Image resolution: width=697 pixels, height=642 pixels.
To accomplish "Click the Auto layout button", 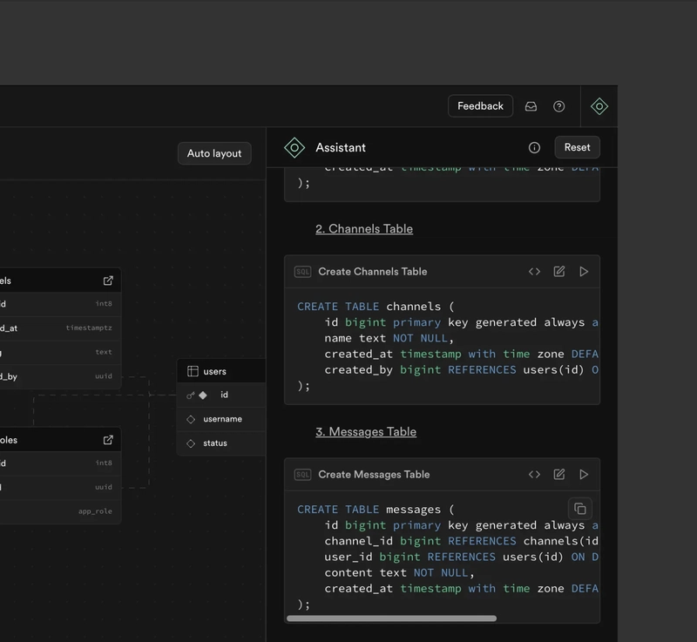I will [x=214, y=153].
